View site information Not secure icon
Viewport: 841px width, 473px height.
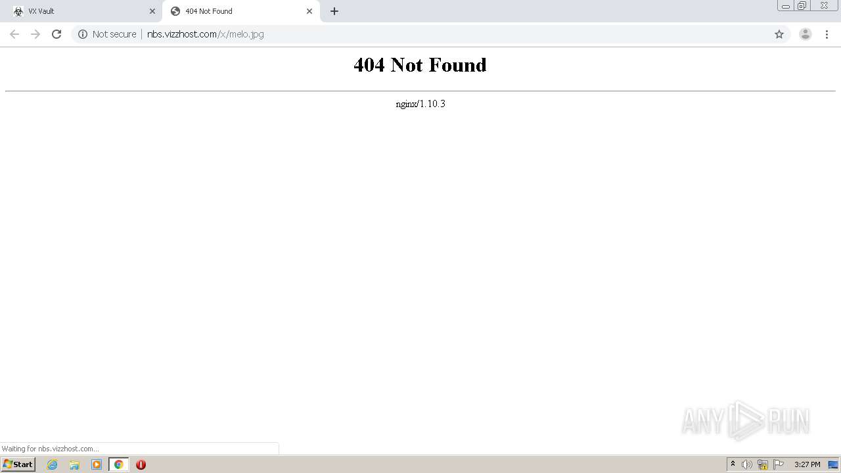[83, 34]
